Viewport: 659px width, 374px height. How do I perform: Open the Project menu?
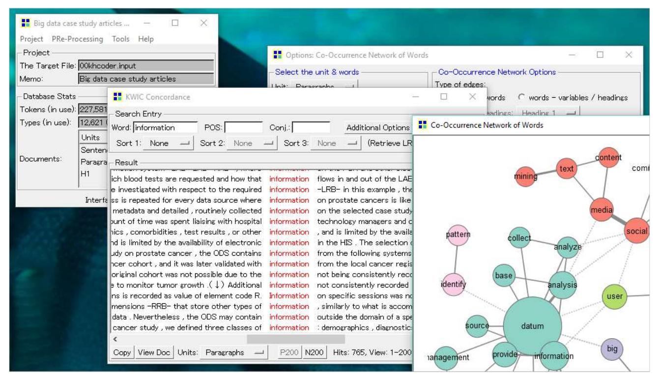click(31, 39)
